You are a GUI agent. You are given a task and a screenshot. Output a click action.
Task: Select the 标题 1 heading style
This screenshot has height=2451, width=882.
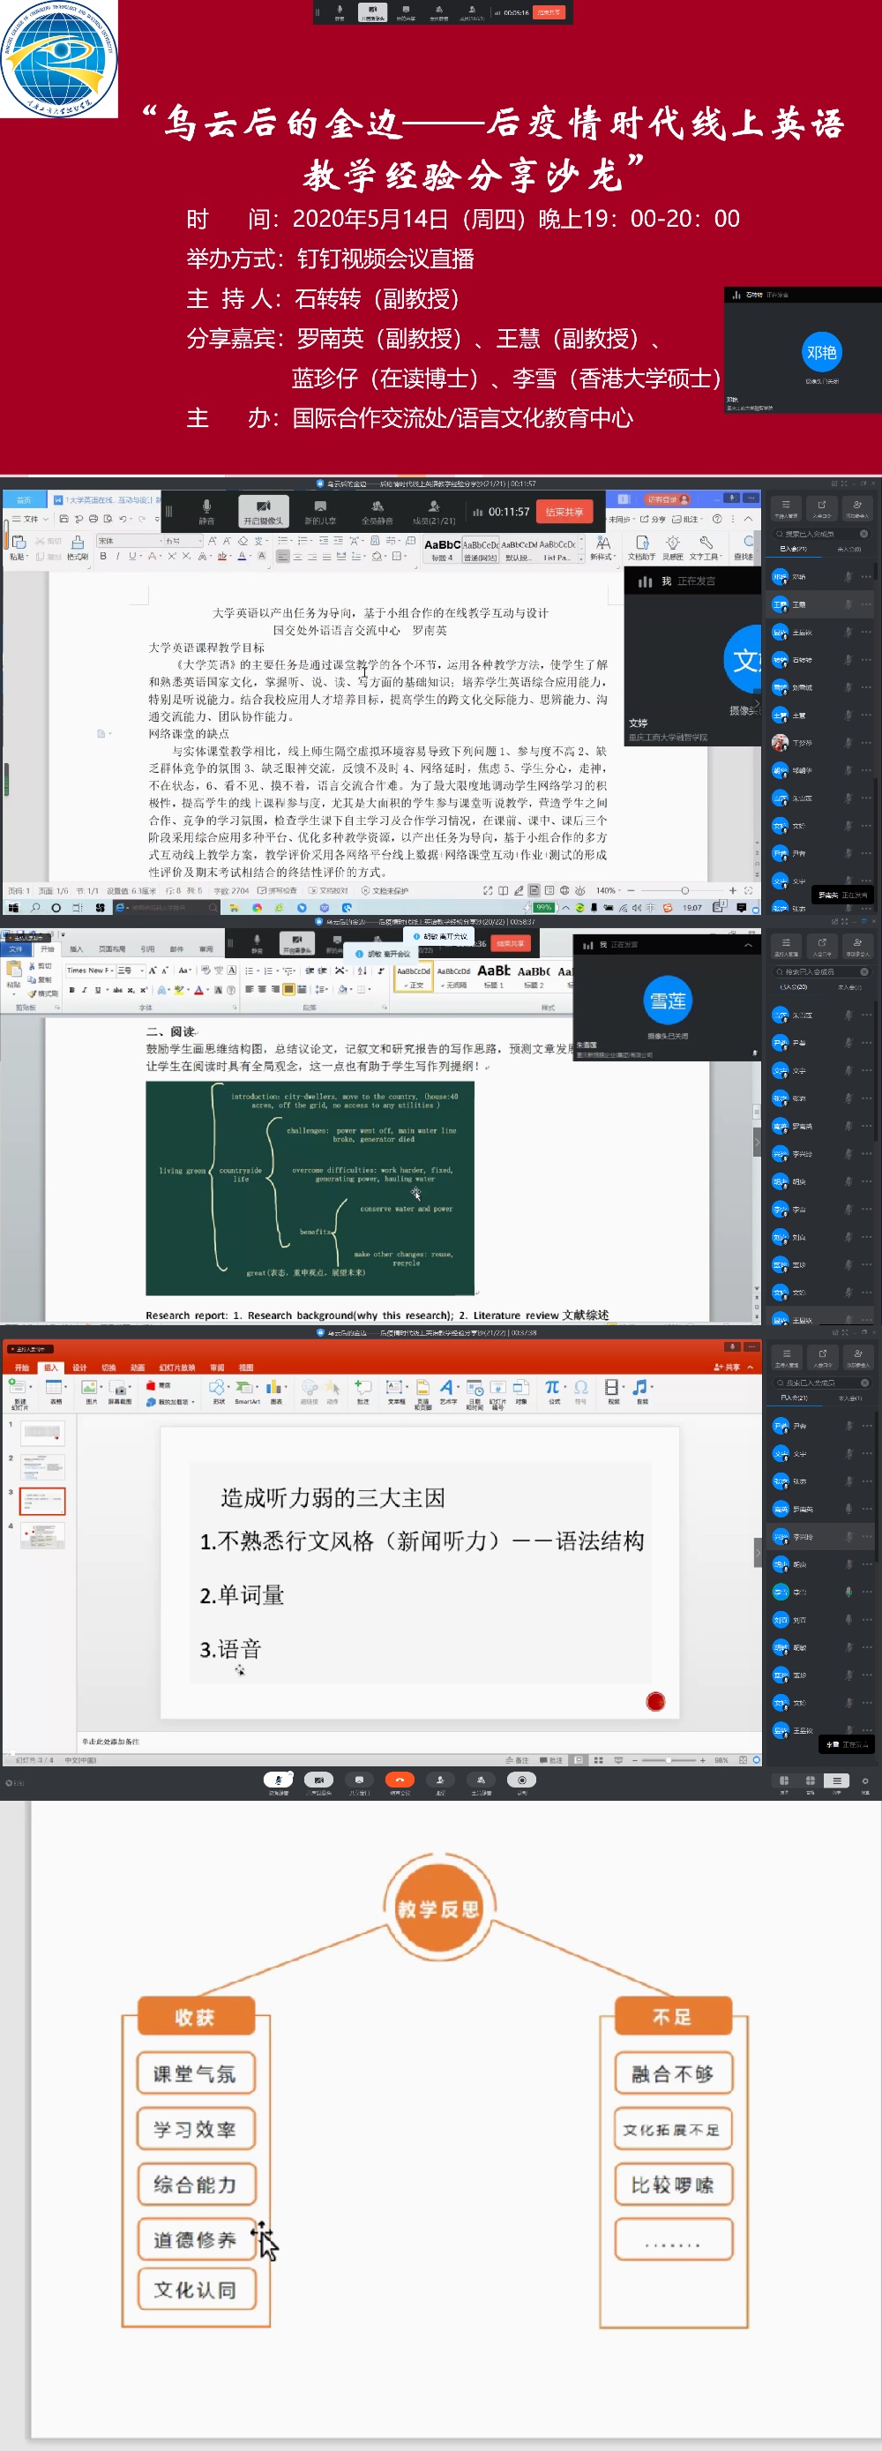494,974
